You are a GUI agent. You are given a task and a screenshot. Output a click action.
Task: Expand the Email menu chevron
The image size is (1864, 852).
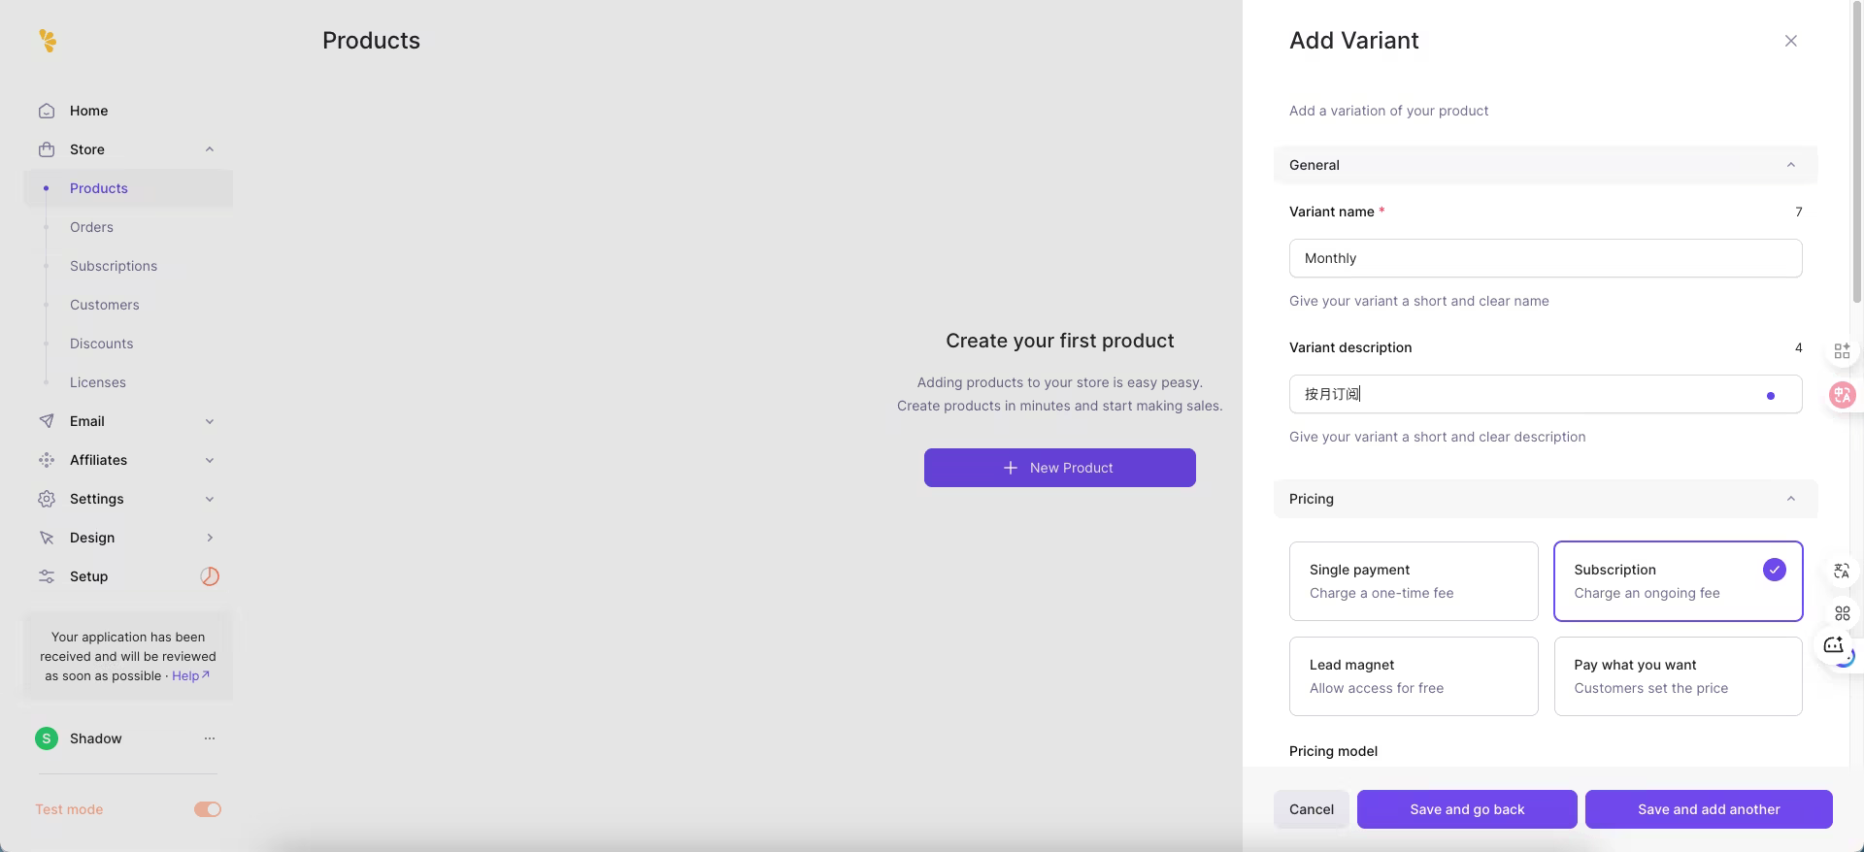click(210, 421)
